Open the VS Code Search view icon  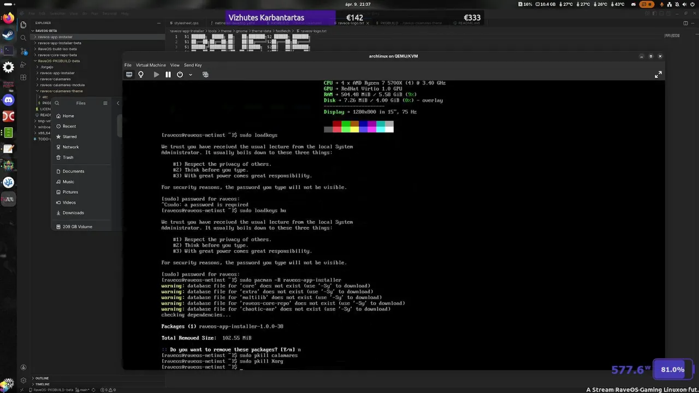(23, 38)
